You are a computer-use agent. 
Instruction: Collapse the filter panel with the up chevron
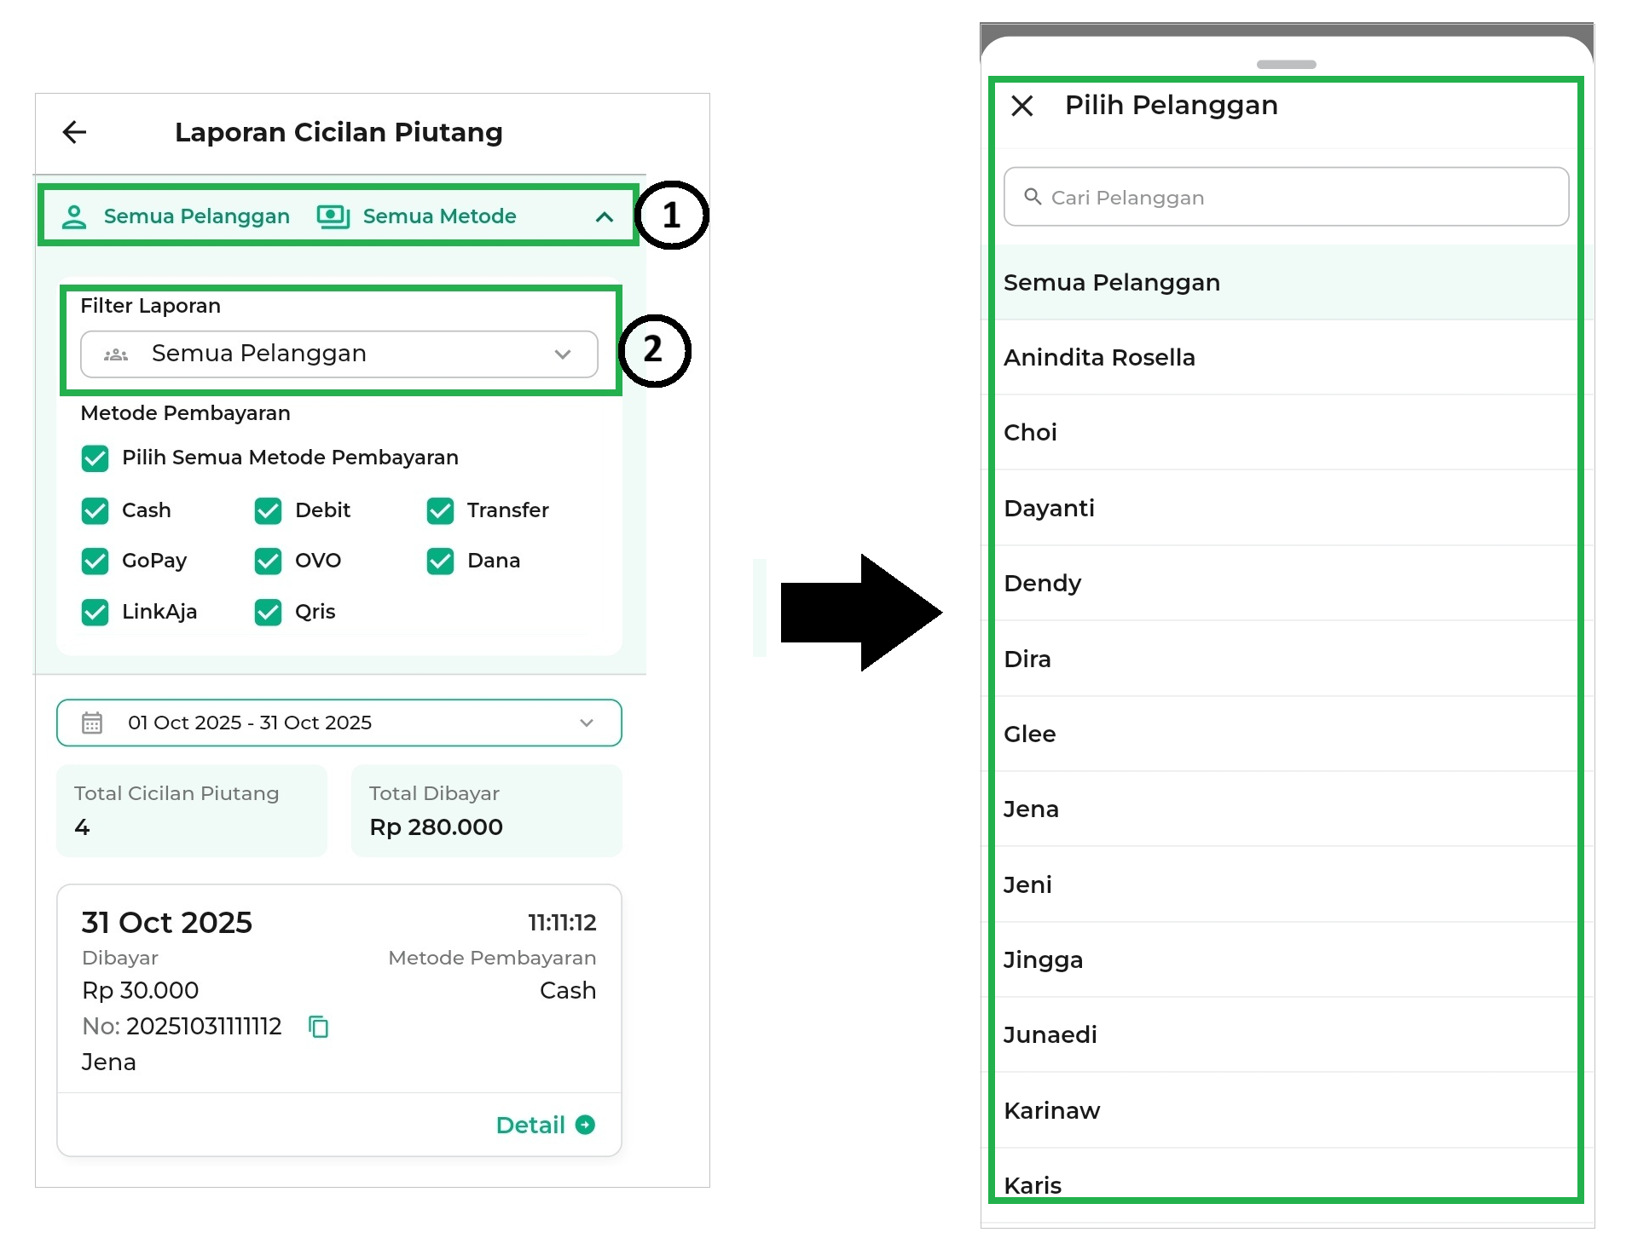[x=605, y=217]
